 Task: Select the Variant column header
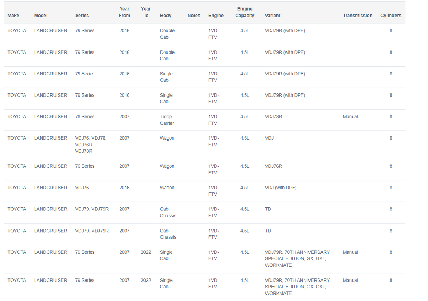pos(273,16)
